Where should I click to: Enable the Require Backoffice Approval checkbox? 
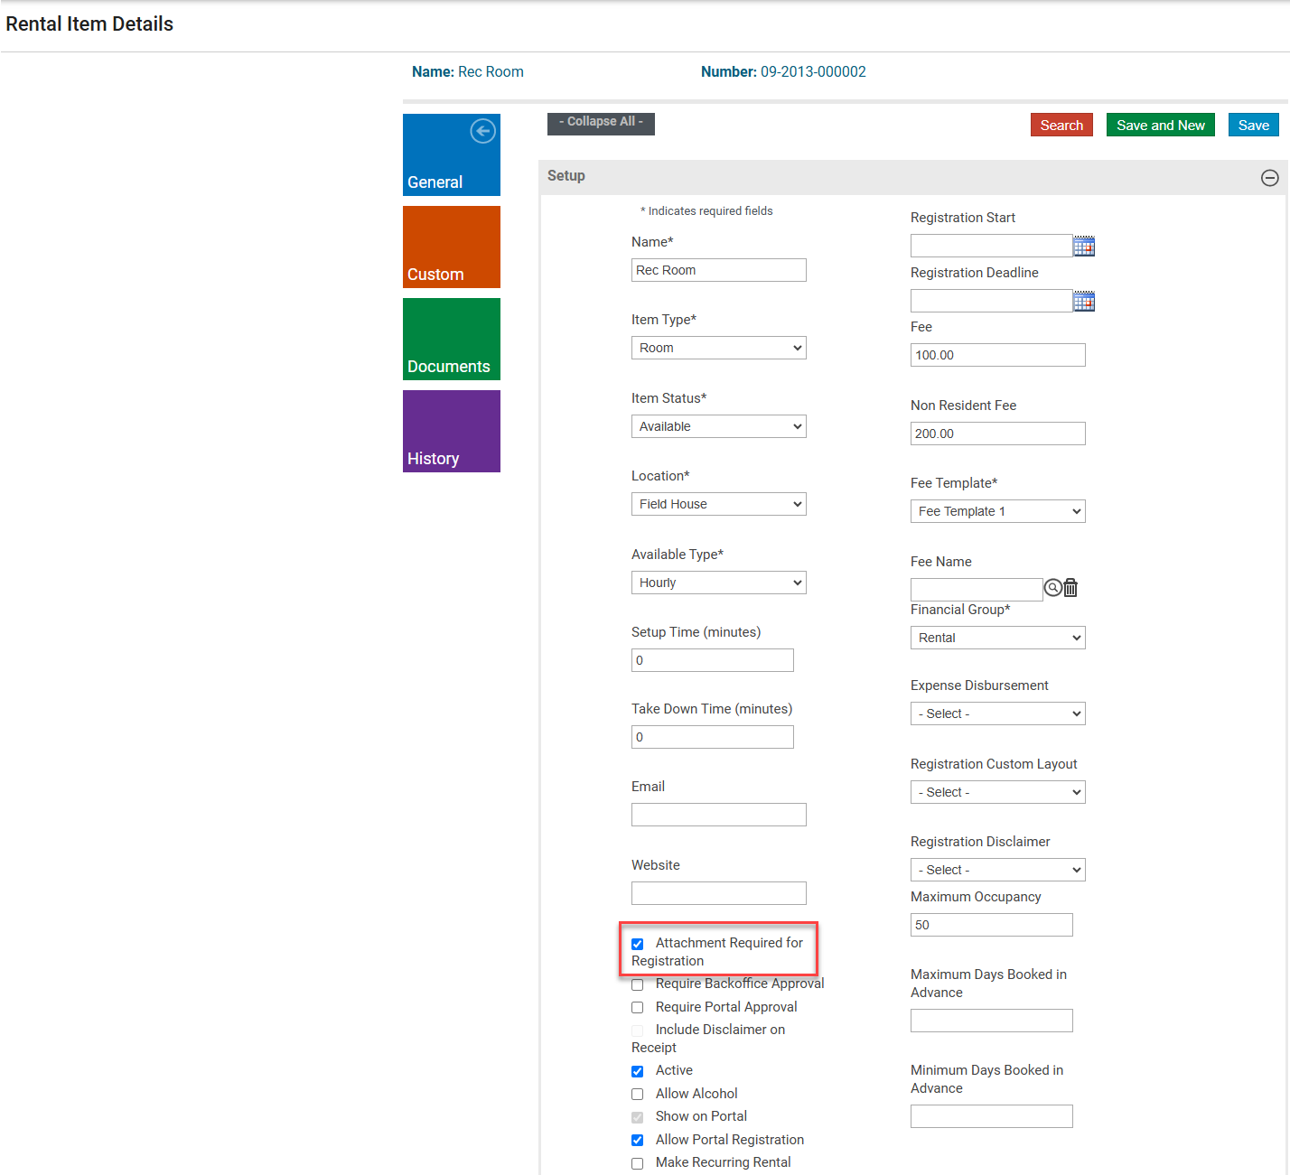click(638, 984)
